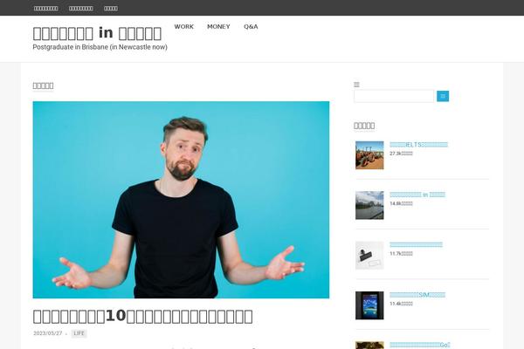
Task: Open popular post link ending with 'Go'
Action: [420, 345]
